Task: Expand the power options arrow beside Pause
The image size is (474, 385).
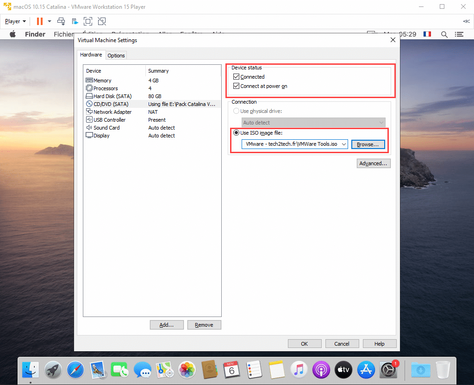Action: [50, 21]
